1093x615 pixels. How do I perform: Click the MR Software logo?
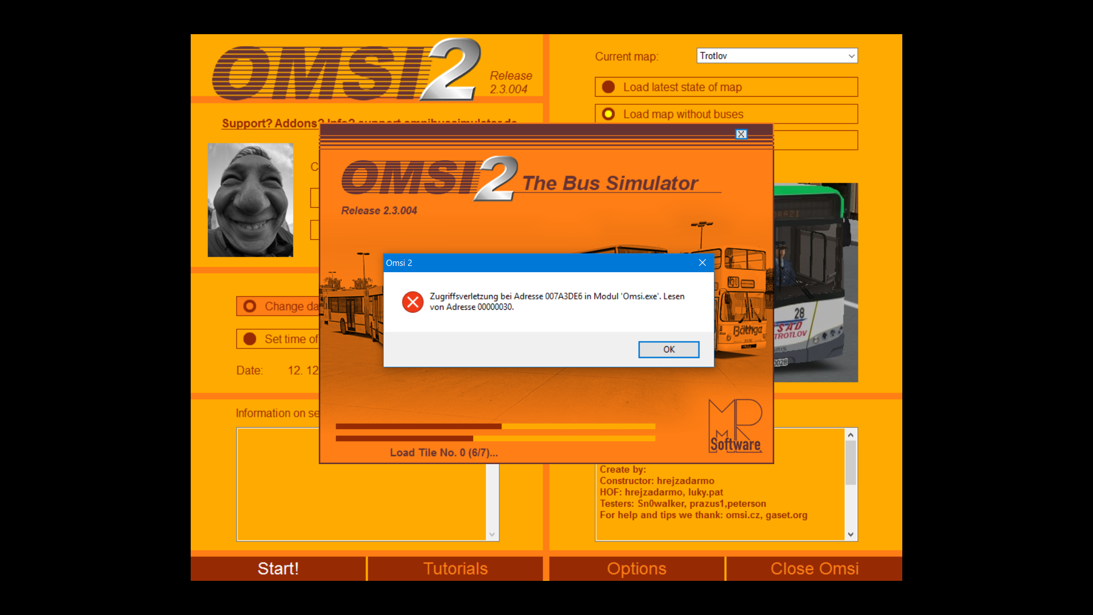point(735,426)
